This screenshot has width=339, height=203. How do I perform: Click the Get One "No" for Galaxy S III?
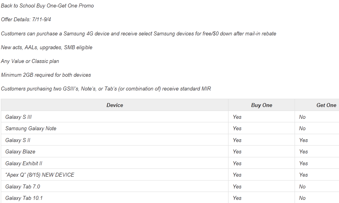point(302,117)
